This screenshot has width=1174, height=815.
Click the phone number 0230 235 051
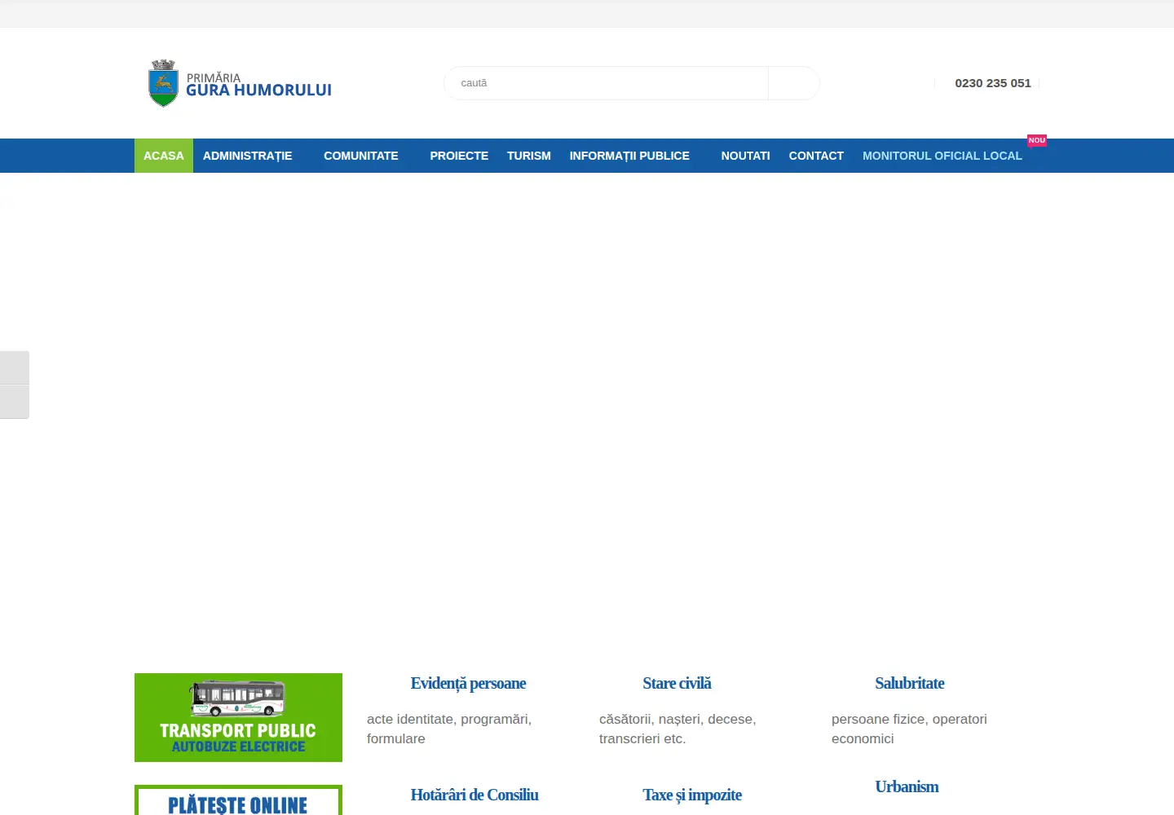(993, 83)
